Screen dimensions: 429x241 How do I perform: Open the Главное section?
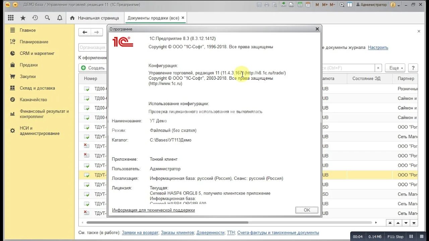click(x=27, y=30)
